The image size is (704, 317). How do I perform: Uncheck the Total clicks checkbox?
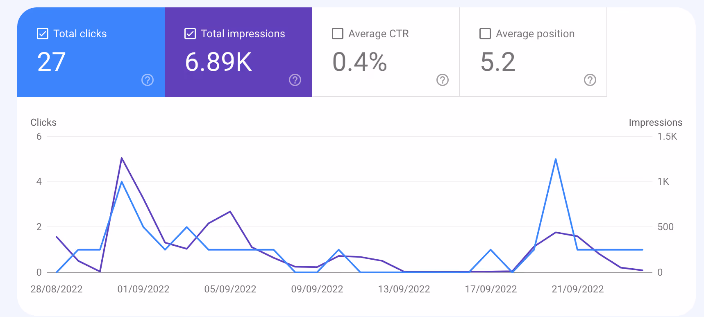click(43, 34)
